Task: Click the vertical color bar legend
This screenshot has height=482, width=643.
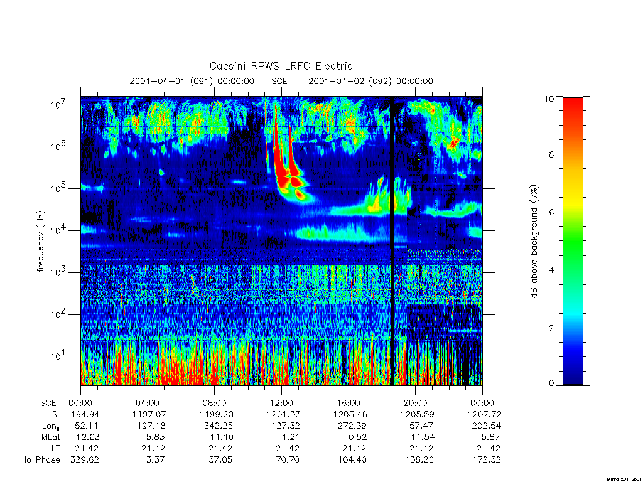Action: [573, 241]
